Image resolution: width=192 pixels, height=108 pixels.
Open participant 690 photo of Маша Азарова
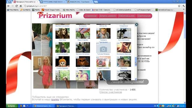83,33
